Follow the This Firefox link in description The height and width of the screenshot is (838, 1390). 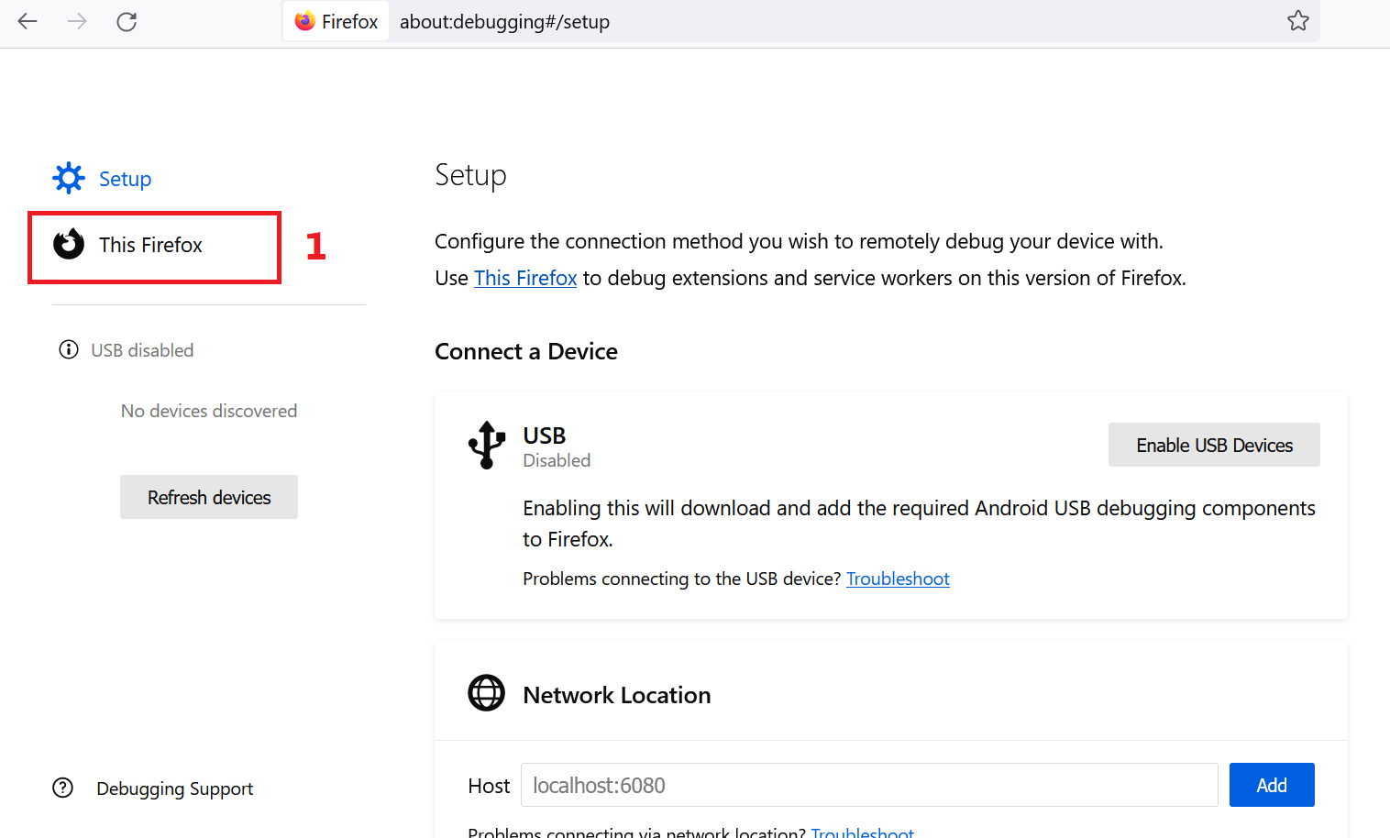(525, 278)
